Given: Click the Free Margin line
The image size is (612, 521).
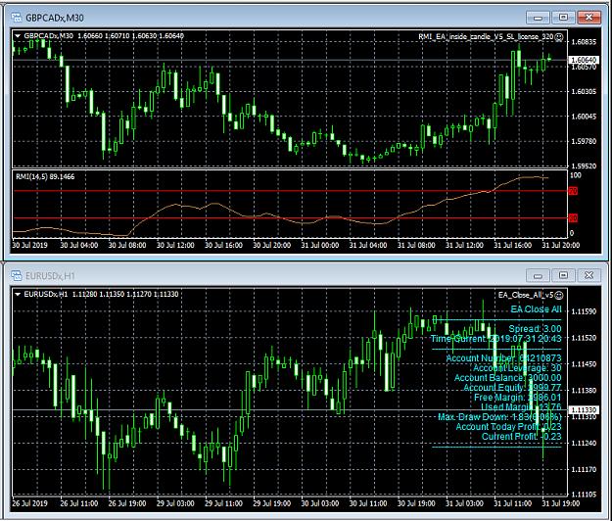Looking at the screenshot, I should tap(518, 398).
